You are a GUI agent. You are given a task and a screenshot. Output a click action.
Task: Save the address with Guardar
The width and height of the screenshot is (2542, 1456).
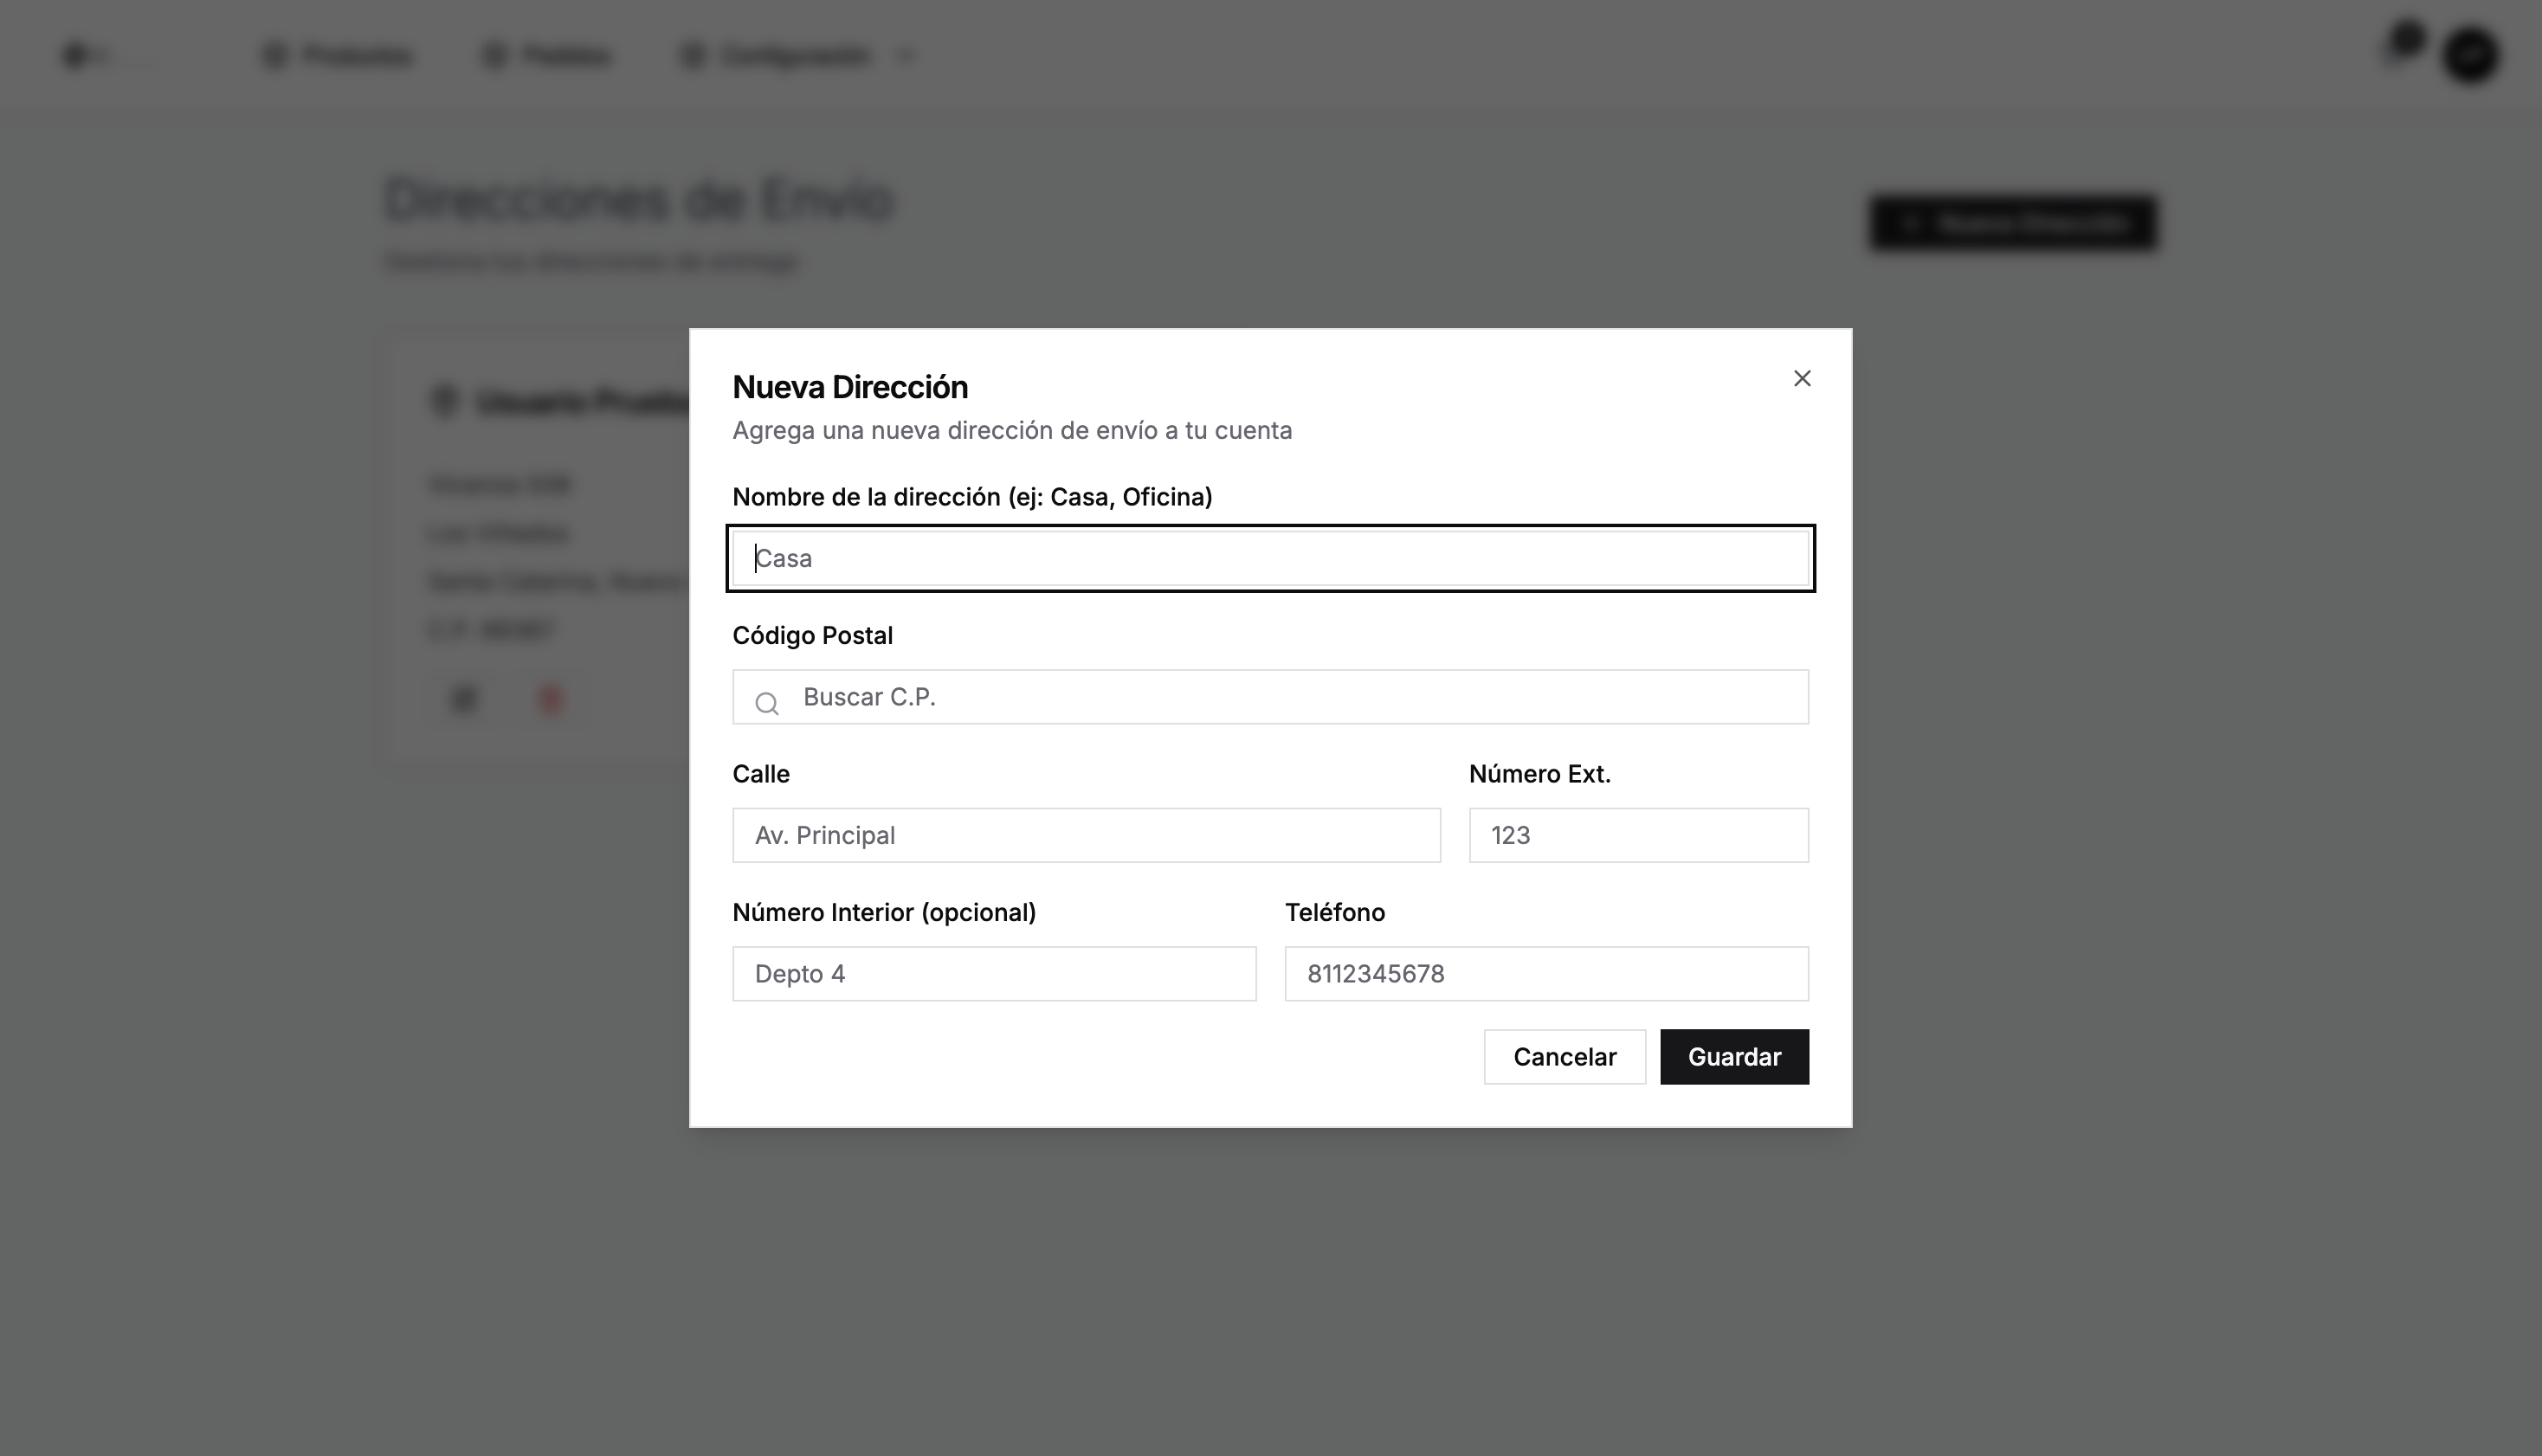click(1734, 1057)
